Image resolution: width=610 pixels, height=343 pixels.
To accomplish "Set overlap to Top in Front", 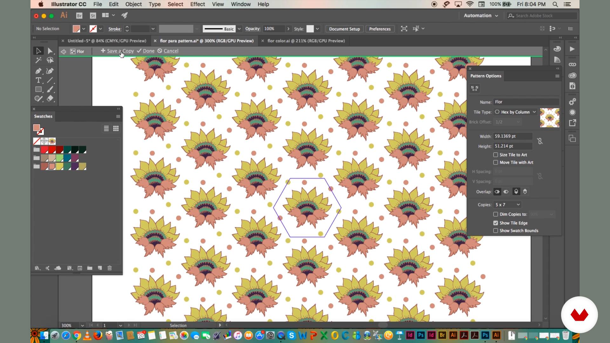I will [x=516, y=192].
